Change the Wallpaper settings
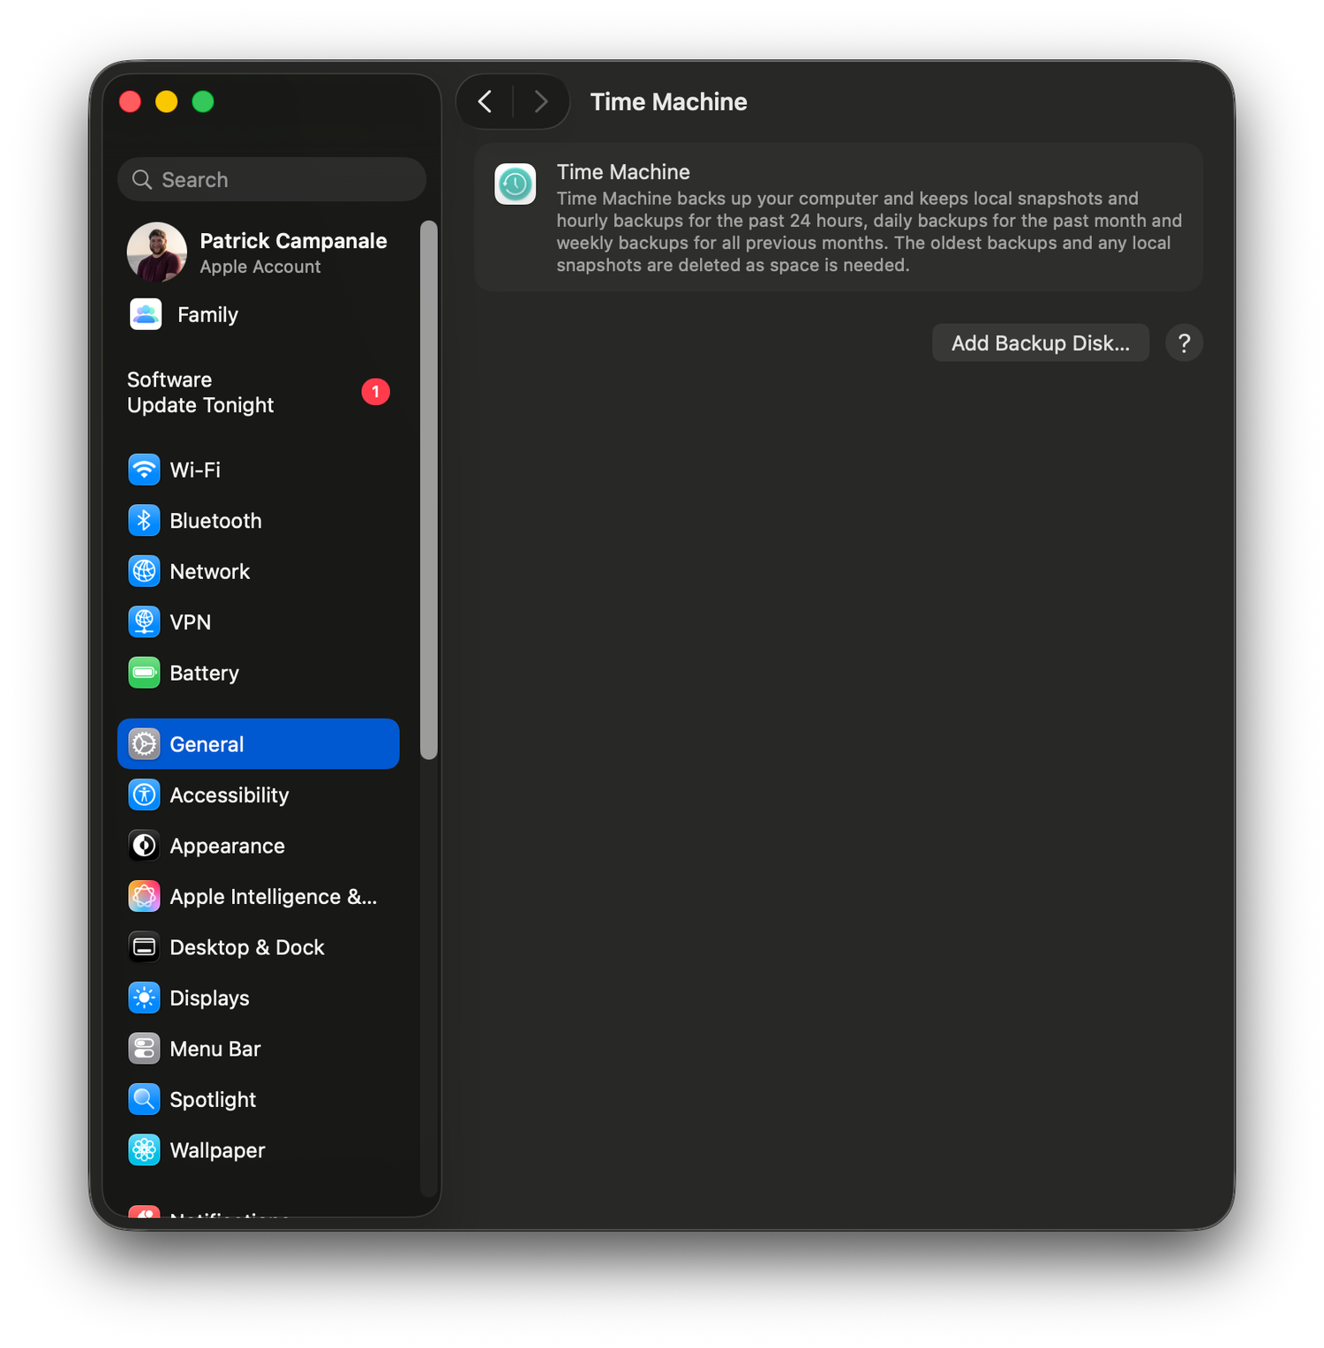1324x1348 pixels. pyautogui.click(x=217, y=1149)
